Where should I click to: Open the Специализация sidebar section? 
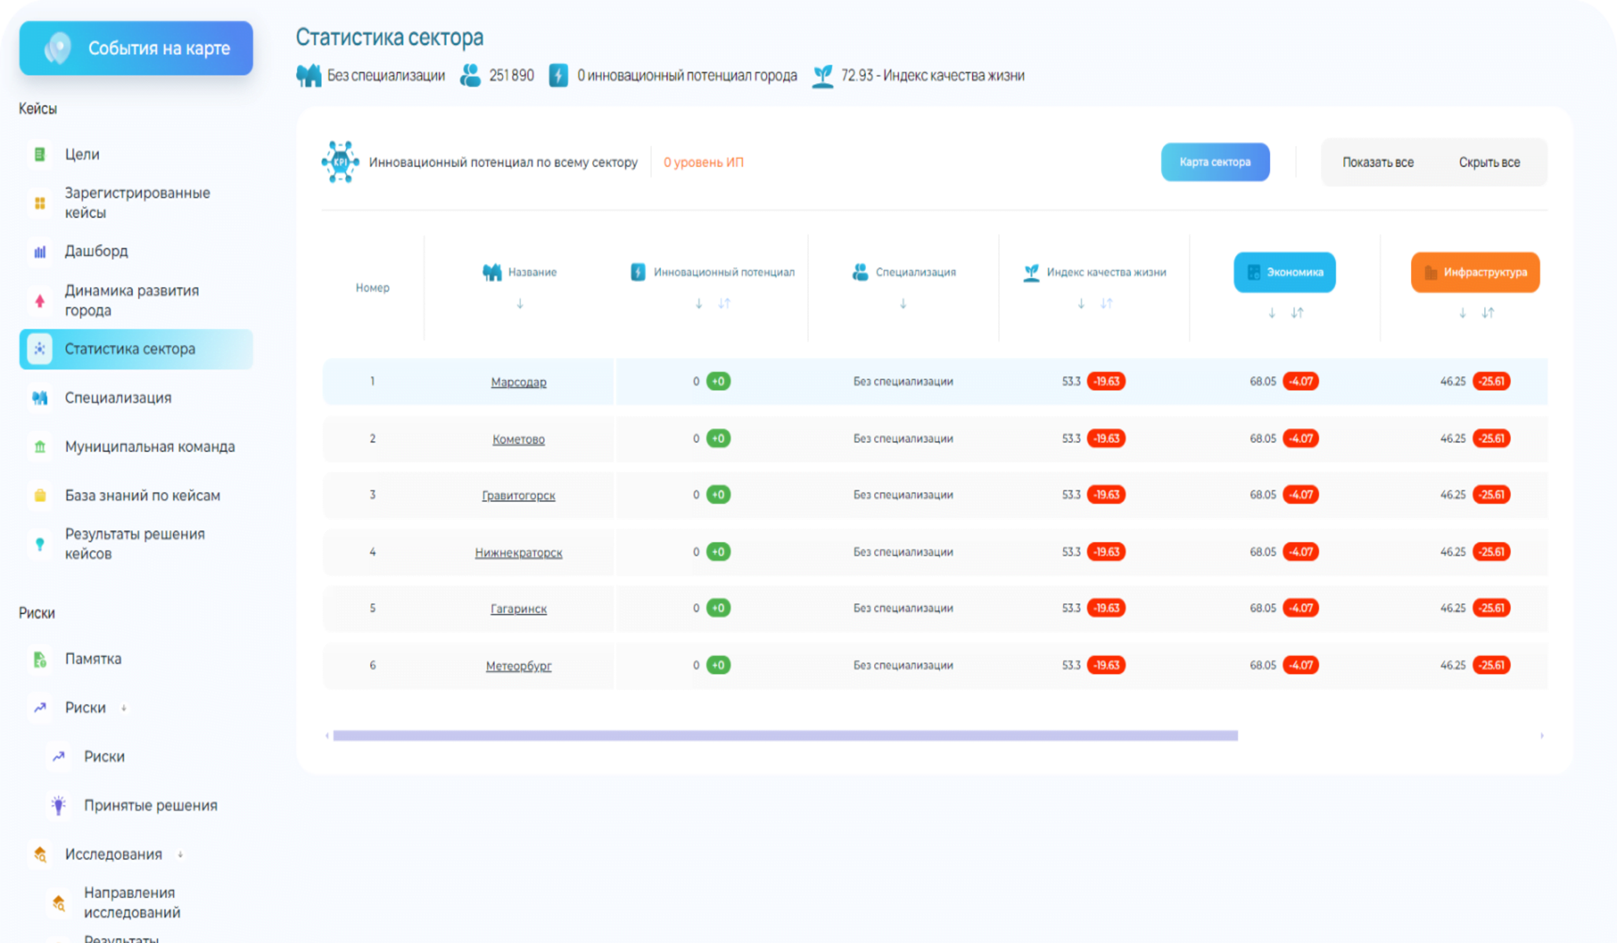[x=118, y=398]
